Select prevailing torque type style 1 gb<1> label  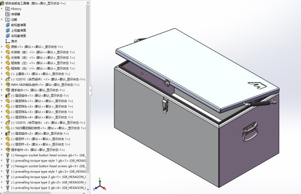[x=49, y=160]
